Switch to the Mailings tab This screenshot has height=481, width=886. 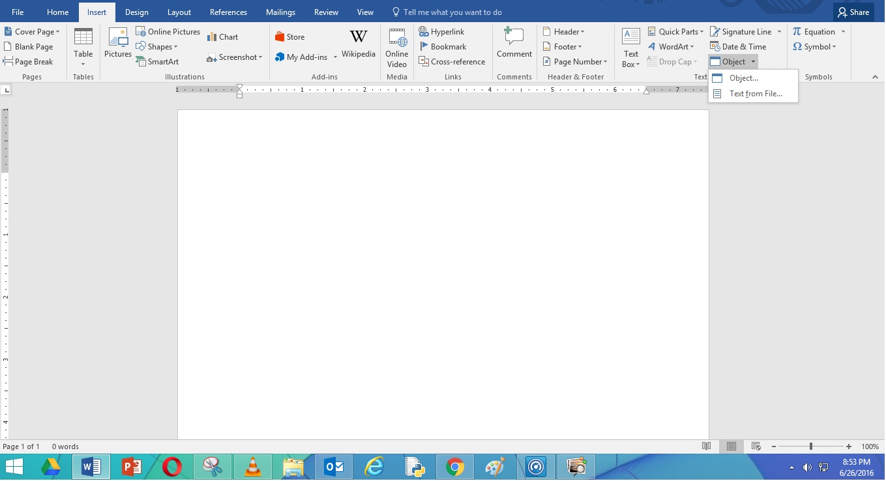(280, 12)
